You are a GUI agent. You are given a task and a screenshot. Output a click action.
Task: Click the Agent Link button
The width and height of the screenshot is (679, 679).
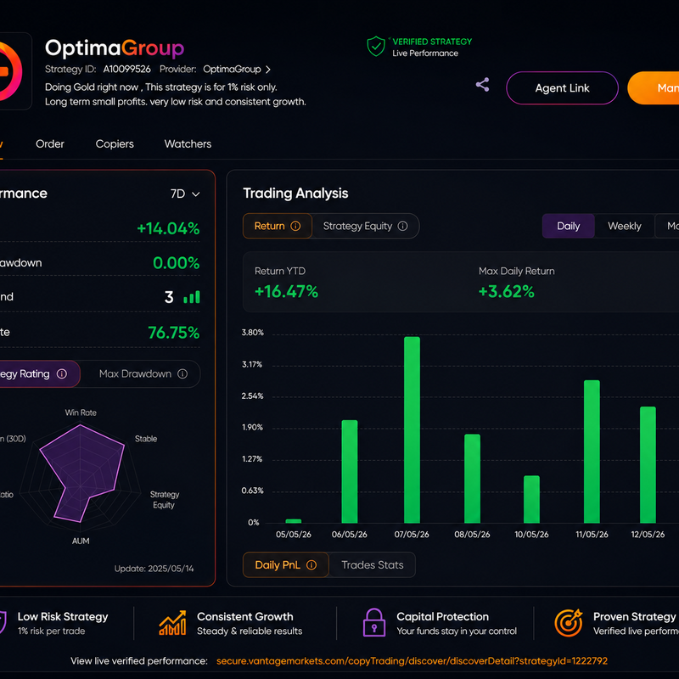point(562,88)
